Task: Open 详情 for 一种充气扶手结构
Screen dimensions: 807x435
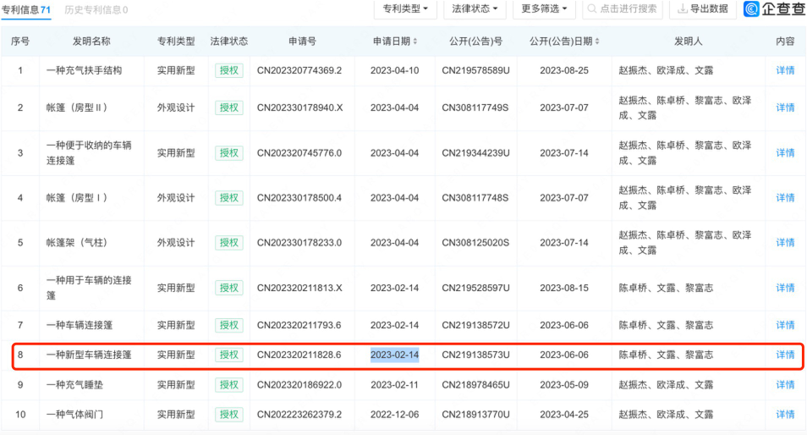Action: [x=785, y=70]
